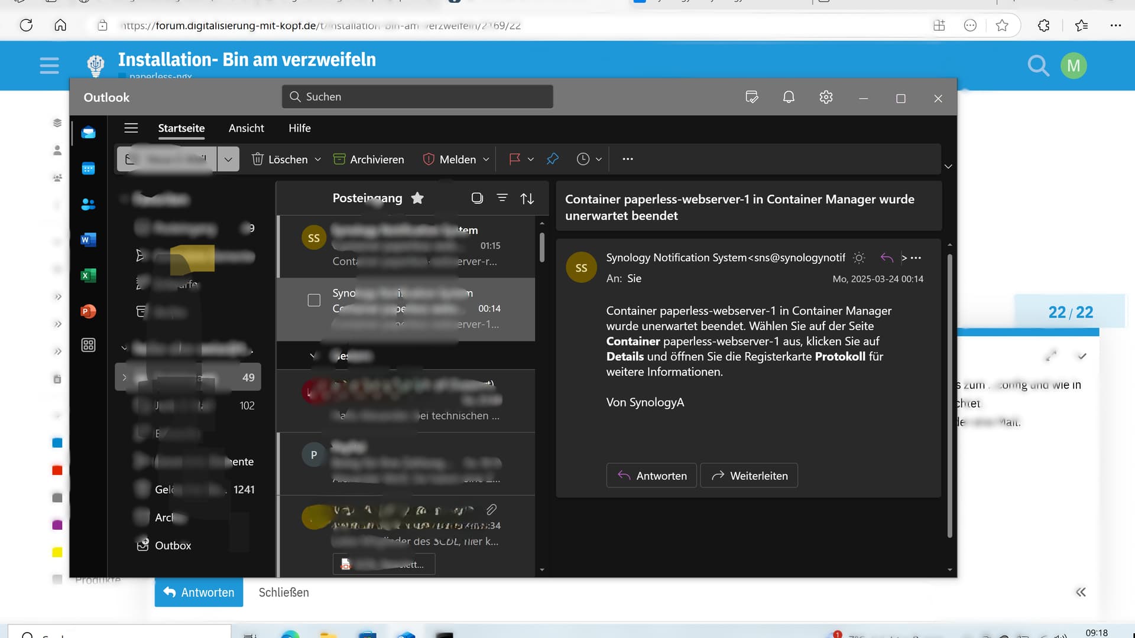Viewport: 1135px width, 638px height.
Task: Add page to browser favorites star
Action: (x=1002, y=25)
